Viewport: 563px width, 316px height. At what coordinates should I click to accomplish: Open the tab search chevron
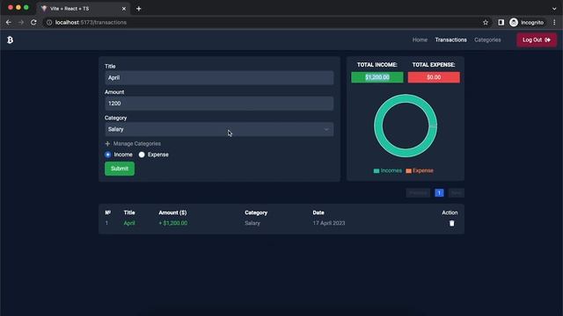554,9
